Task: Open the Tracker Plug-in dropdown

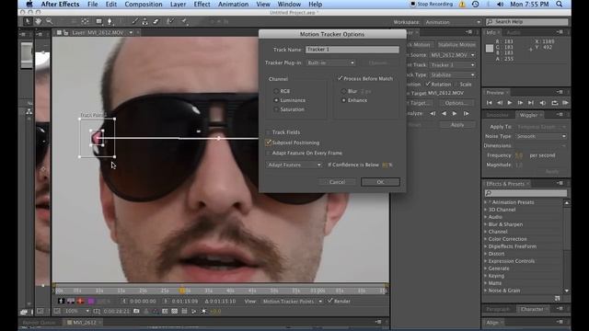Action: [x=330, y=63]
